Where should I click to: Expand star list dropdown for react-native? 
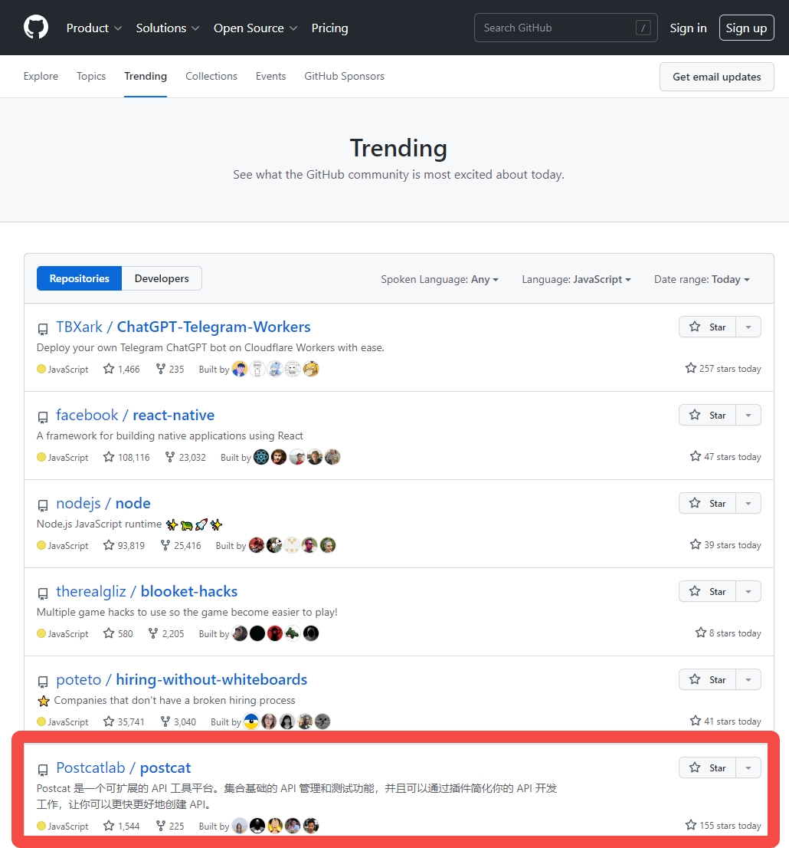click(748, 416)
